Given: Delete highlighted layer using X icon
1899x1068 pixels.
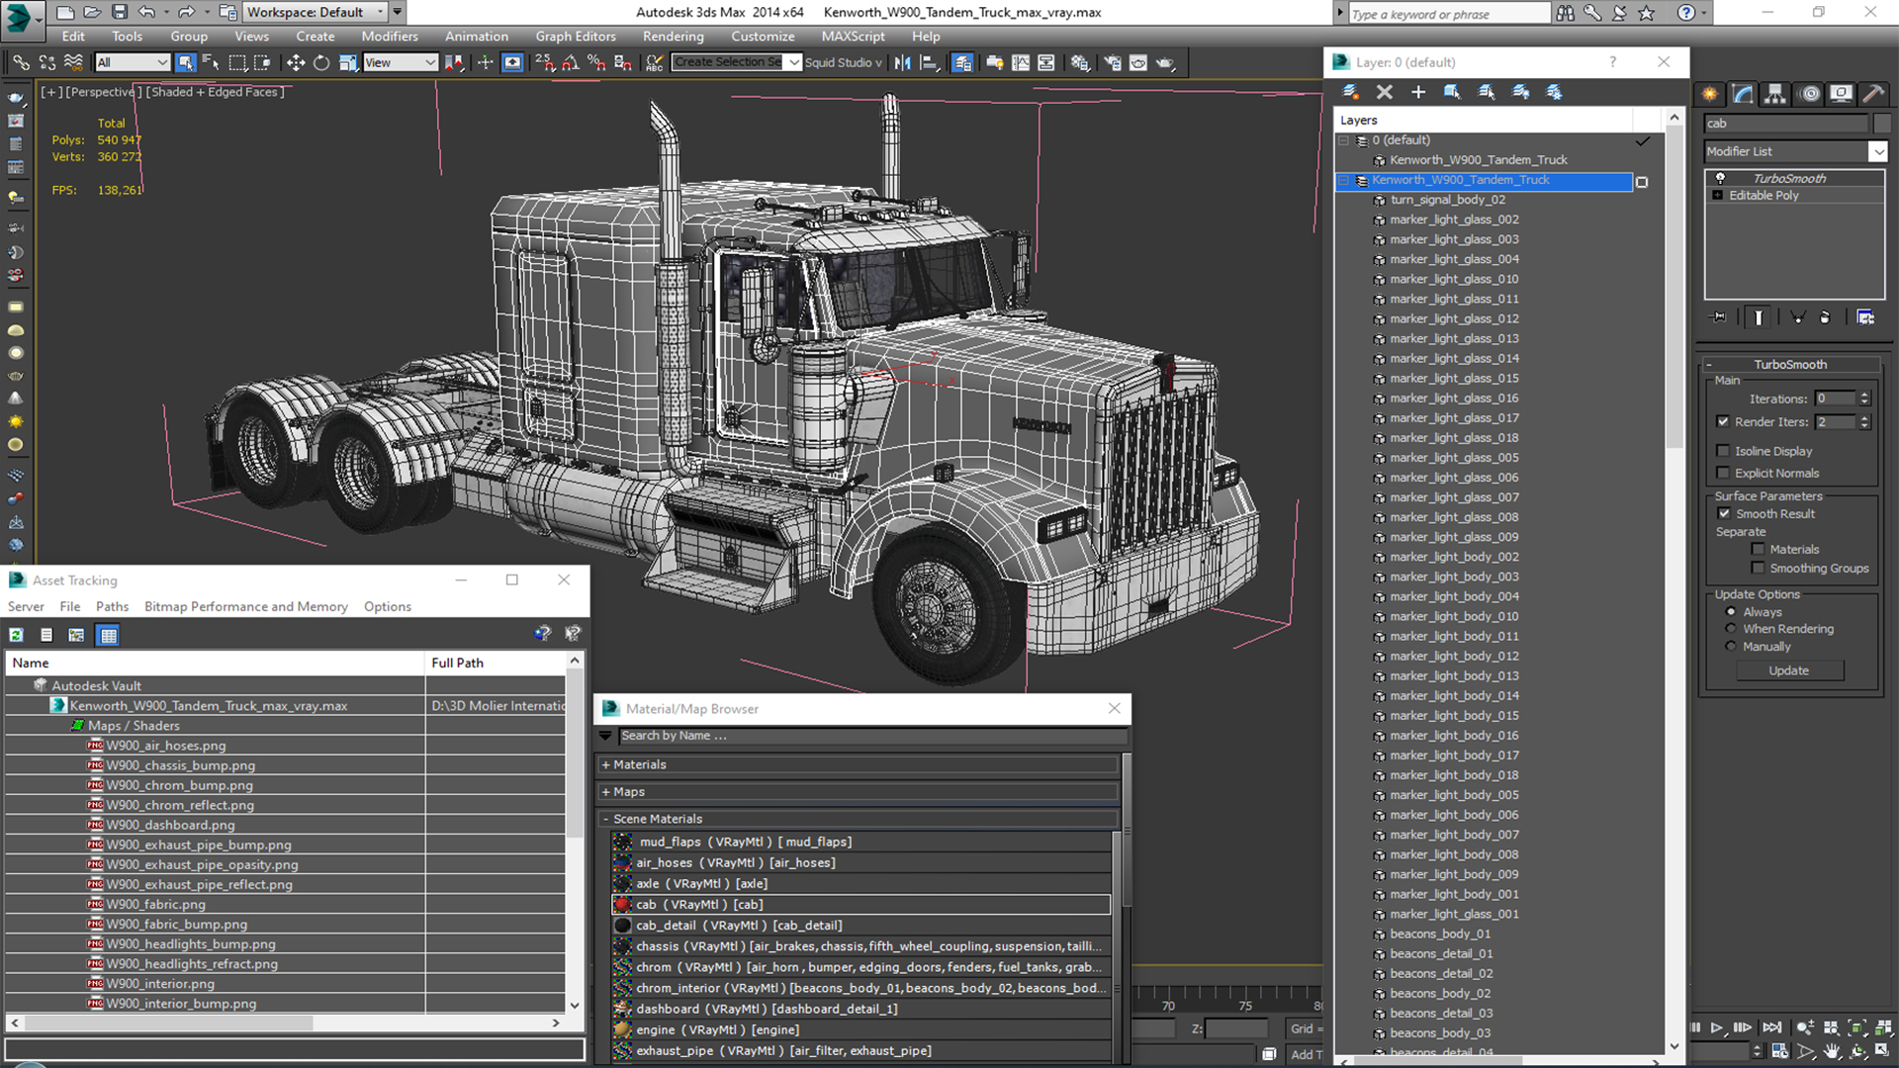Looking at the screenshot, I should (x=1385, y=92).
